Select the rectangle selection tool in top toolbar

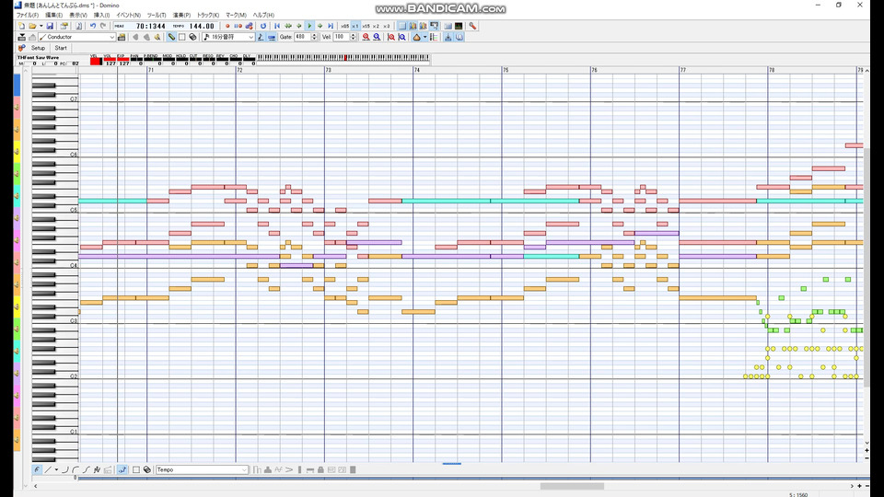click(182, 37)
